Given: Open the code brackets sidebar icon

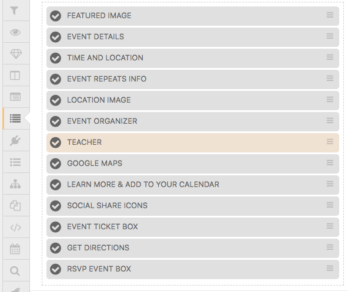Looking at the screenshot, I should (15, 228).
